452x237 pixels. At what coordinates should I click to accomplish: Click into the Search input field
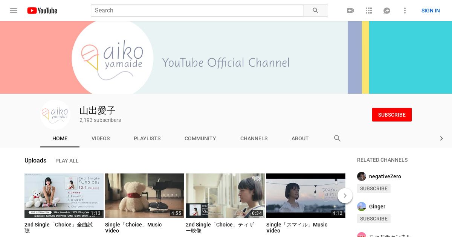pos(197,11)
